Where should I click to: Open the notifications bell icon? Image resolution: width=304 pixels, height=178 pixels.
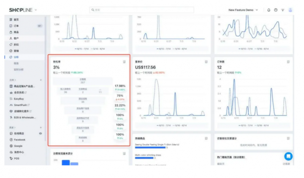pos(269,10)
